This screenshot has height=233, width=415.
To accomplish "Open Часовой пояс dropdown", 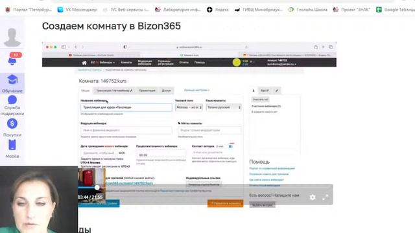I will tap(189, 107).
